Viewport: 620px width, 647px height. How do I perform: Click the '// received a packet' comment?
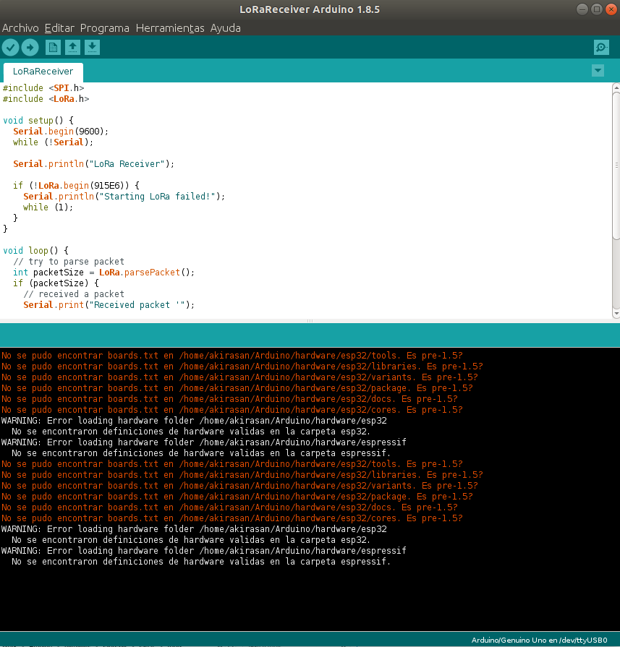pos(74,294)
